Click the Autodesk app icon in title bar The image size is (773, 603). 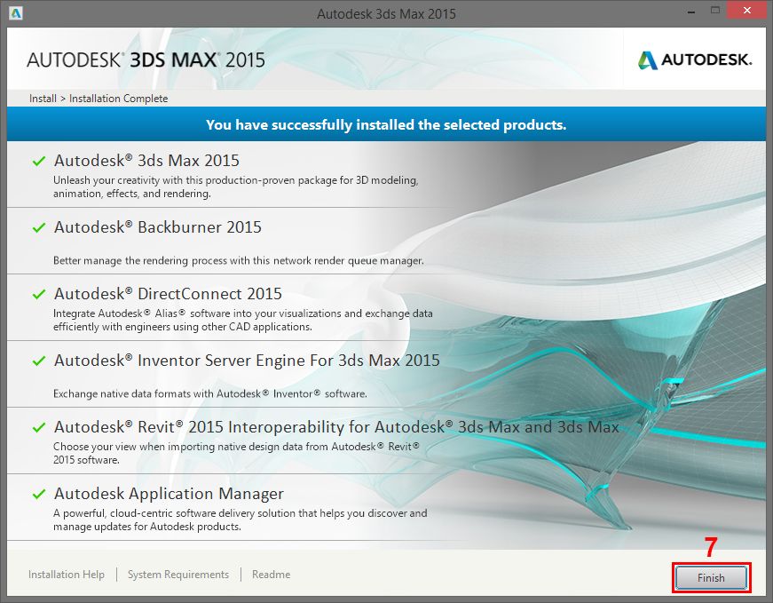pos(16,12)
